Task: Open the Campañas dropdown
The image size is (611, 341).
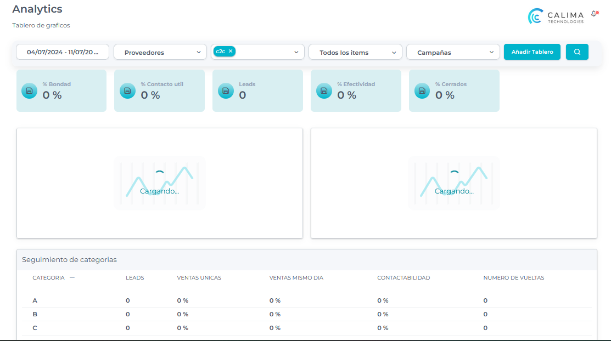Action: pyautogui.click(x=452, y=53)
